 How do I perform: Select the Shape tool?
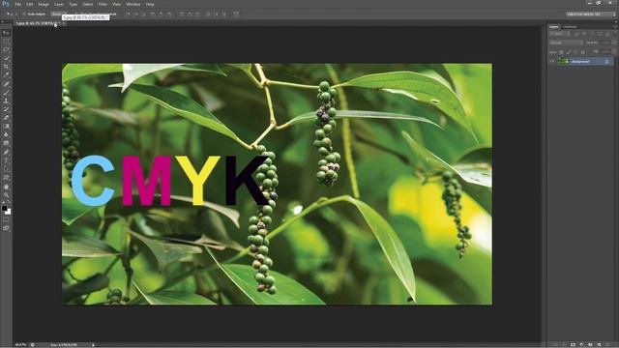click(6, 178)
